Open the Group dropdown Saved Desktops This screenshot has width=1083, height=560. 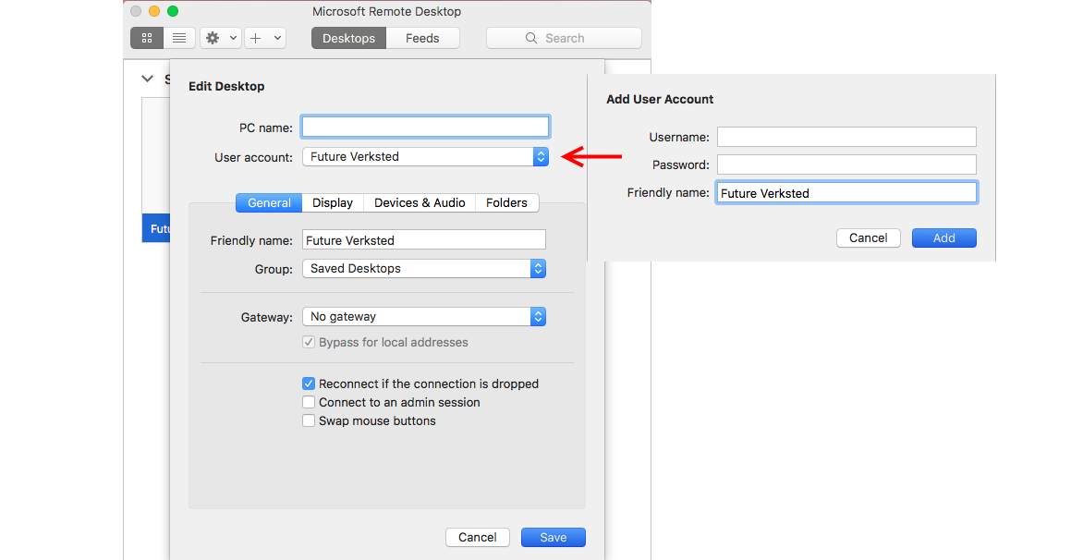[424, 269]
